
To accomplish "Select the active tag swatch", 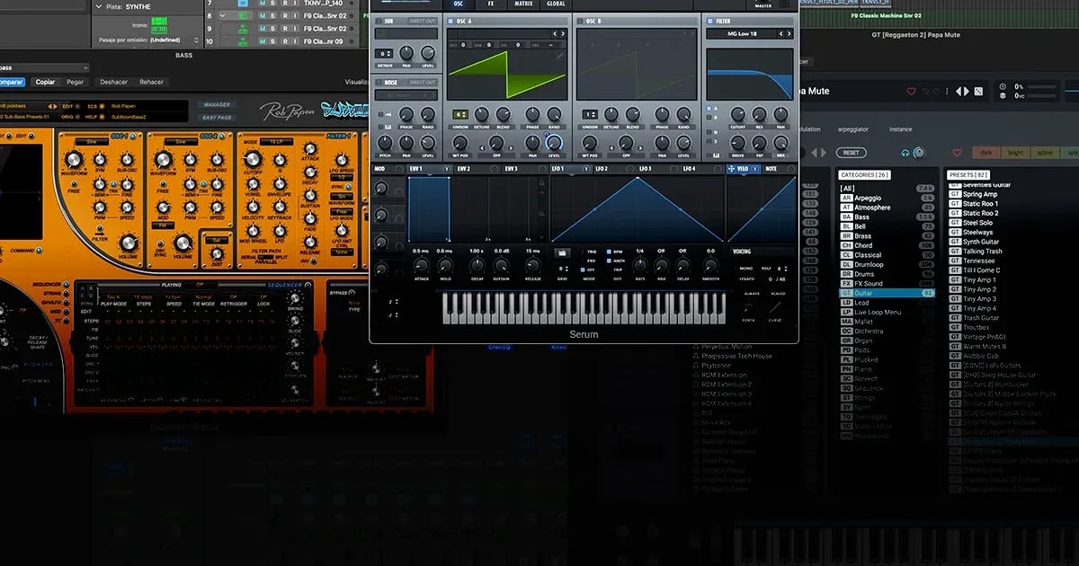I will point(1045,153).
